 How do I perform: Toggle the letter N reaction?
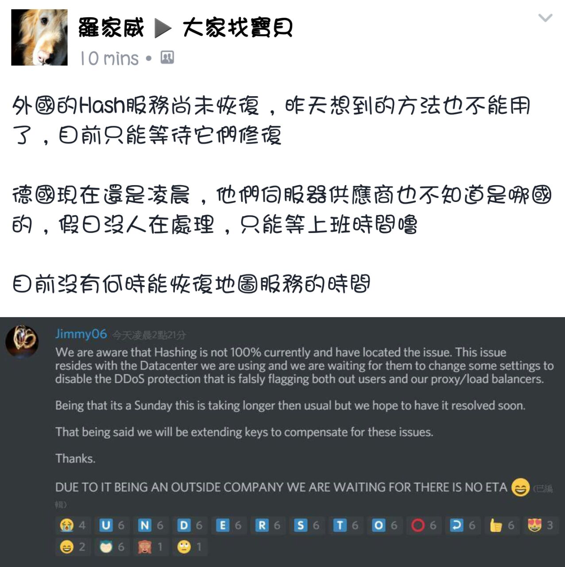click(151, 525)
